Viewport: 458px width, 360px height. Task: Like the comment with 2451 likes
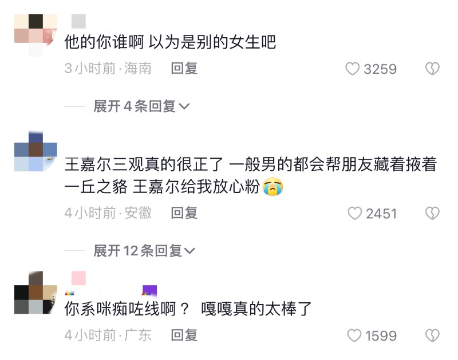click(x=354, y=213)
